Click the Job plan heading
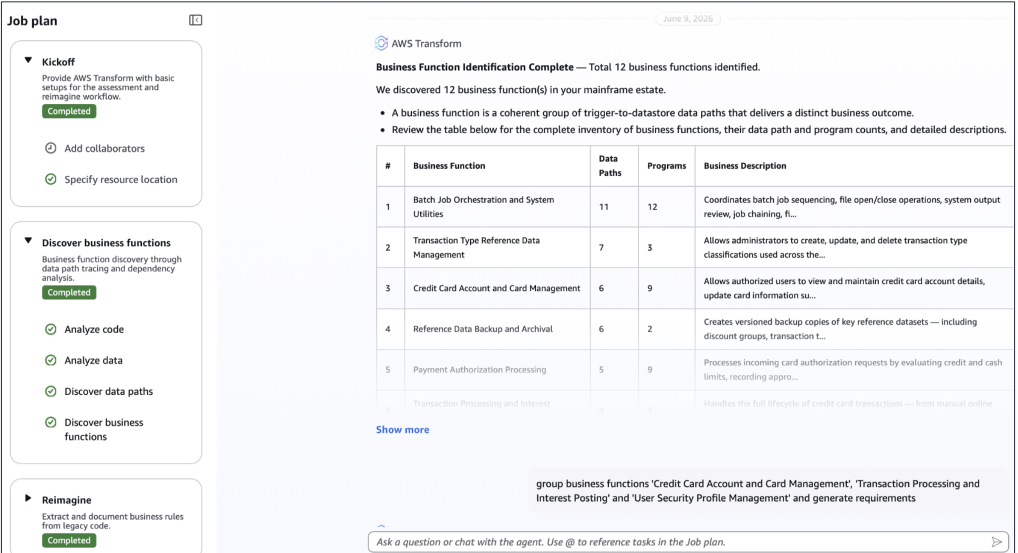1018x553 pixels. pos(32,21)
